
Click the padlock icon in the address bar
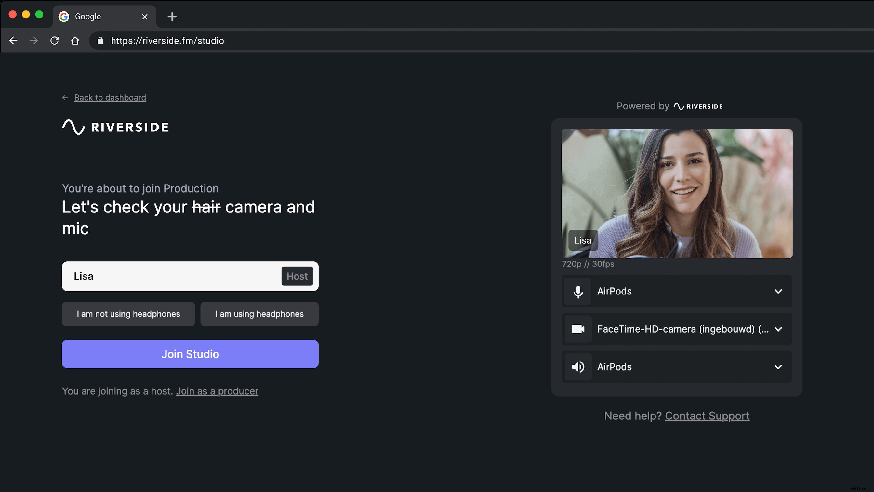click(100, 40)
